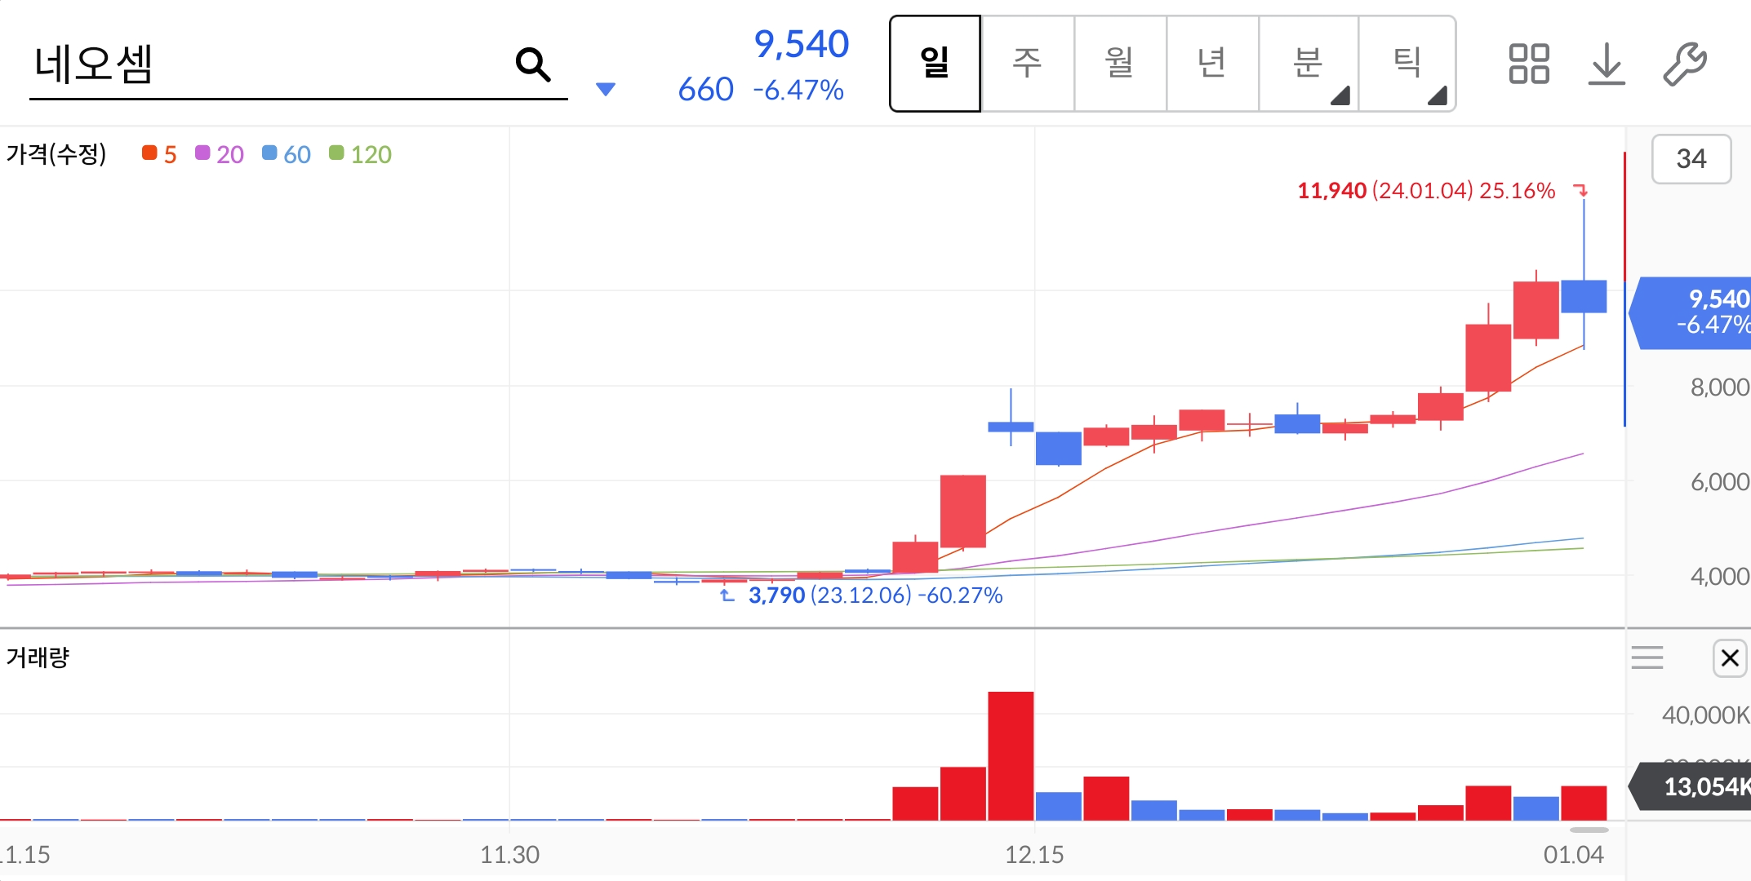Switch to the 월 monthly tab

point(1119,64)
